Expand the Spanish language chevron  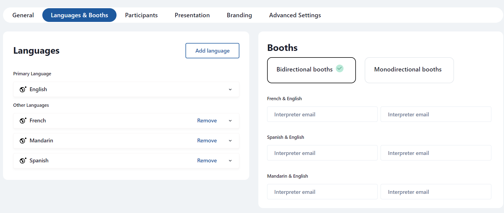(230, 161)
